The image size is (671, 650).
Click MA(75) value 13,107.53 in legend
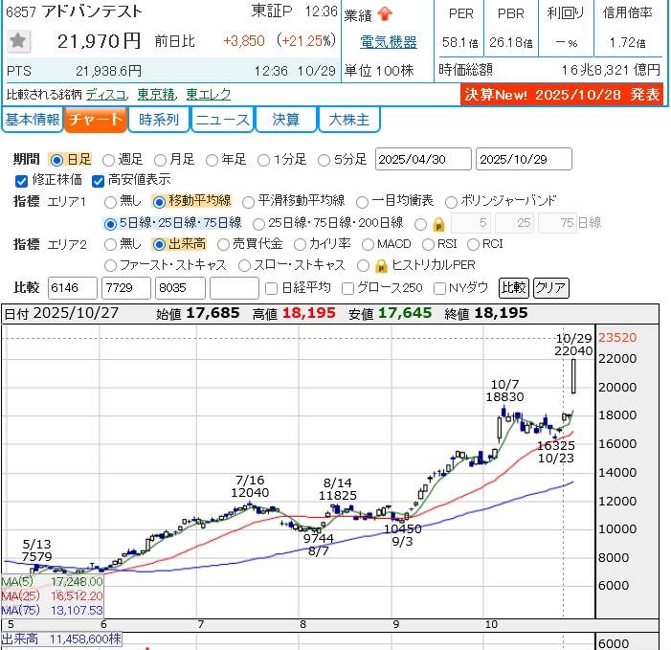pos(77,610)
